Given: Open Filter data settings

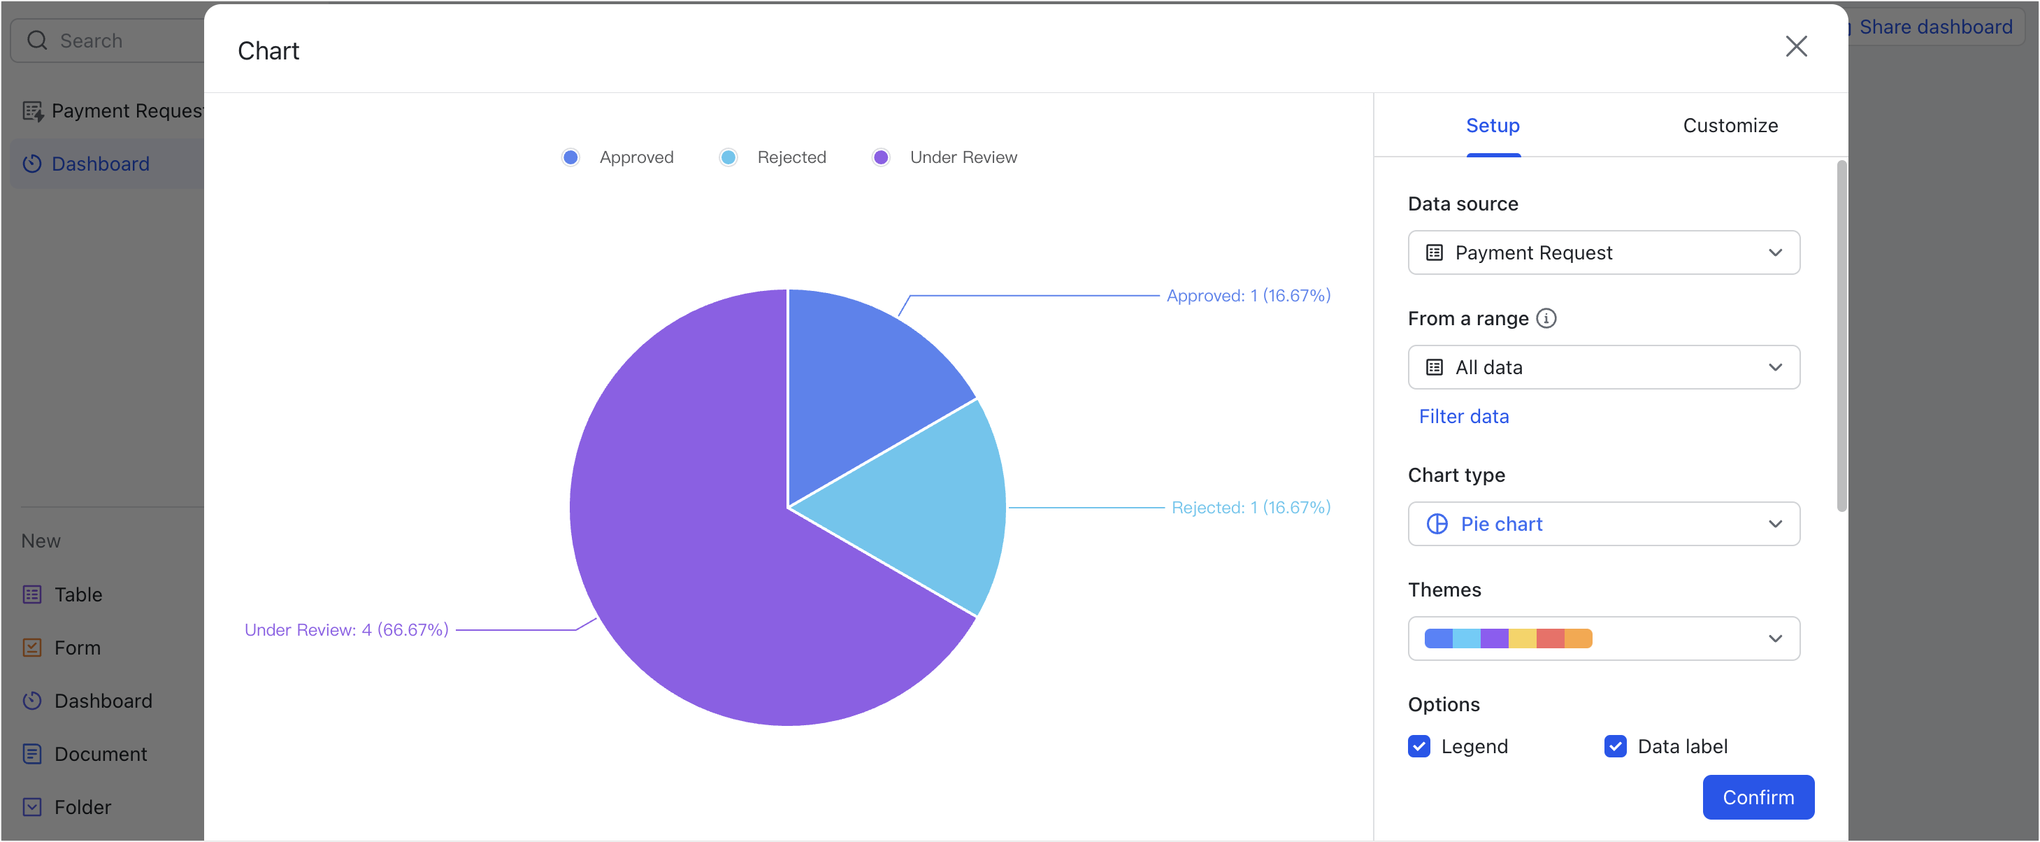Looking at the screenshot, I should click(1463, 416).
